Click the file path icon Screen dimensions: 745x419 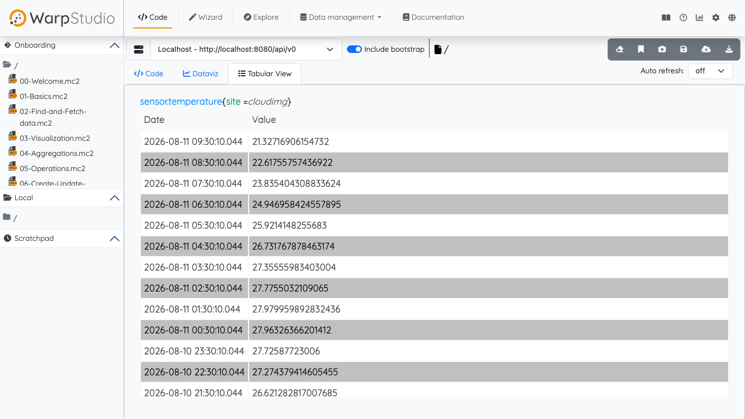438,49
